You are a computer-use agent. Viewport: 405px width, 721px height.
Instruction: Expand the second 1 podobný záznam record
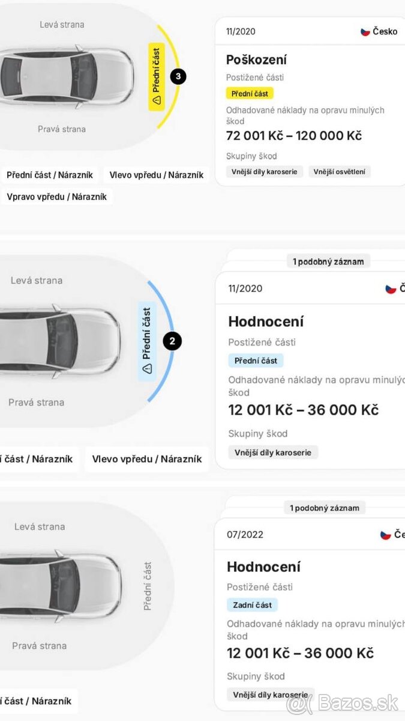(324, 507)
